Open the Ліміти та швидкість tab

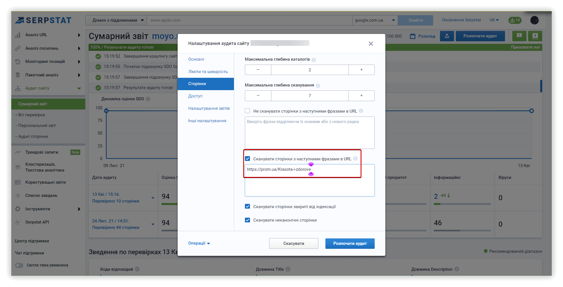[x=208, y=72]
